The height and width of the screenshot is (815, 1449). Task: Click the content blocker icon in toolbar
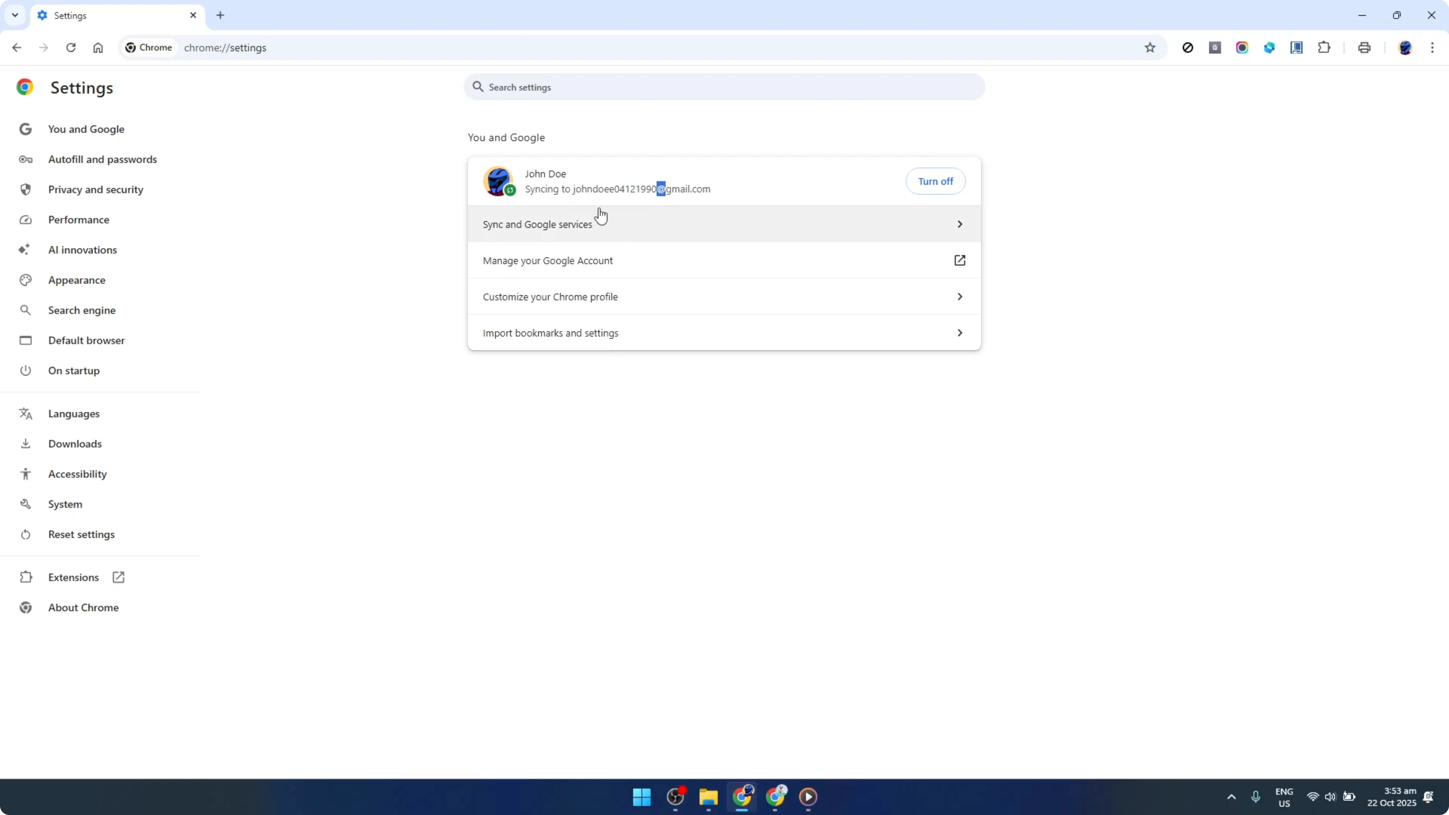coord(1188,47)
